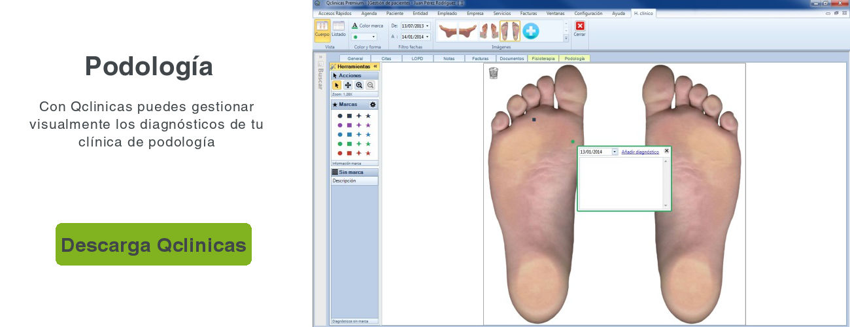Viewport: 850px width, 327px height.
Task: Switch to the Documentos tab
Action: 511,58
